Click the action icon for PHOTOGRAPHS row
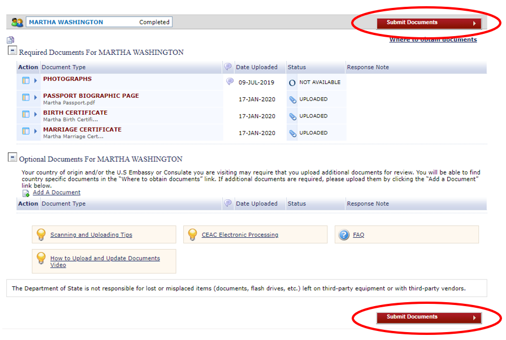 (25, 81)
